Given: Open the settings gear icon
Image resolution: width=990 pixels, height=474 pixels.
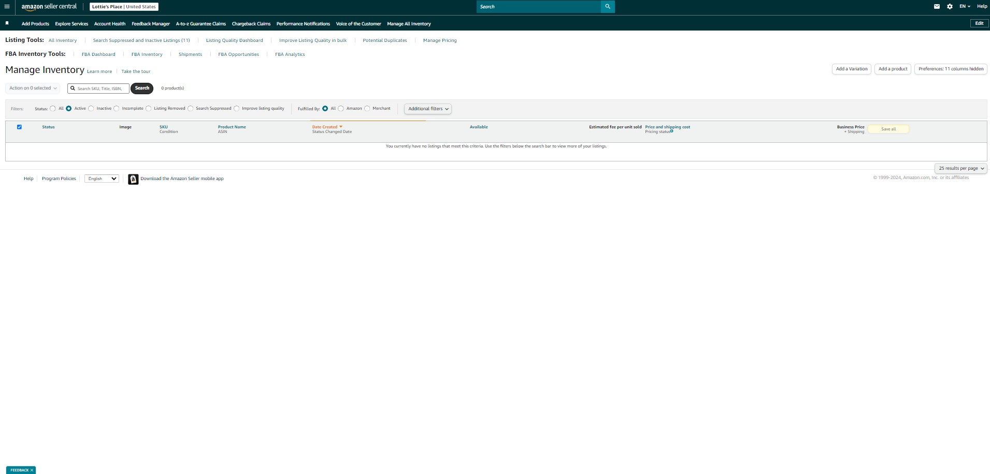Looking at the screenshot, I should tap(950, 7).
